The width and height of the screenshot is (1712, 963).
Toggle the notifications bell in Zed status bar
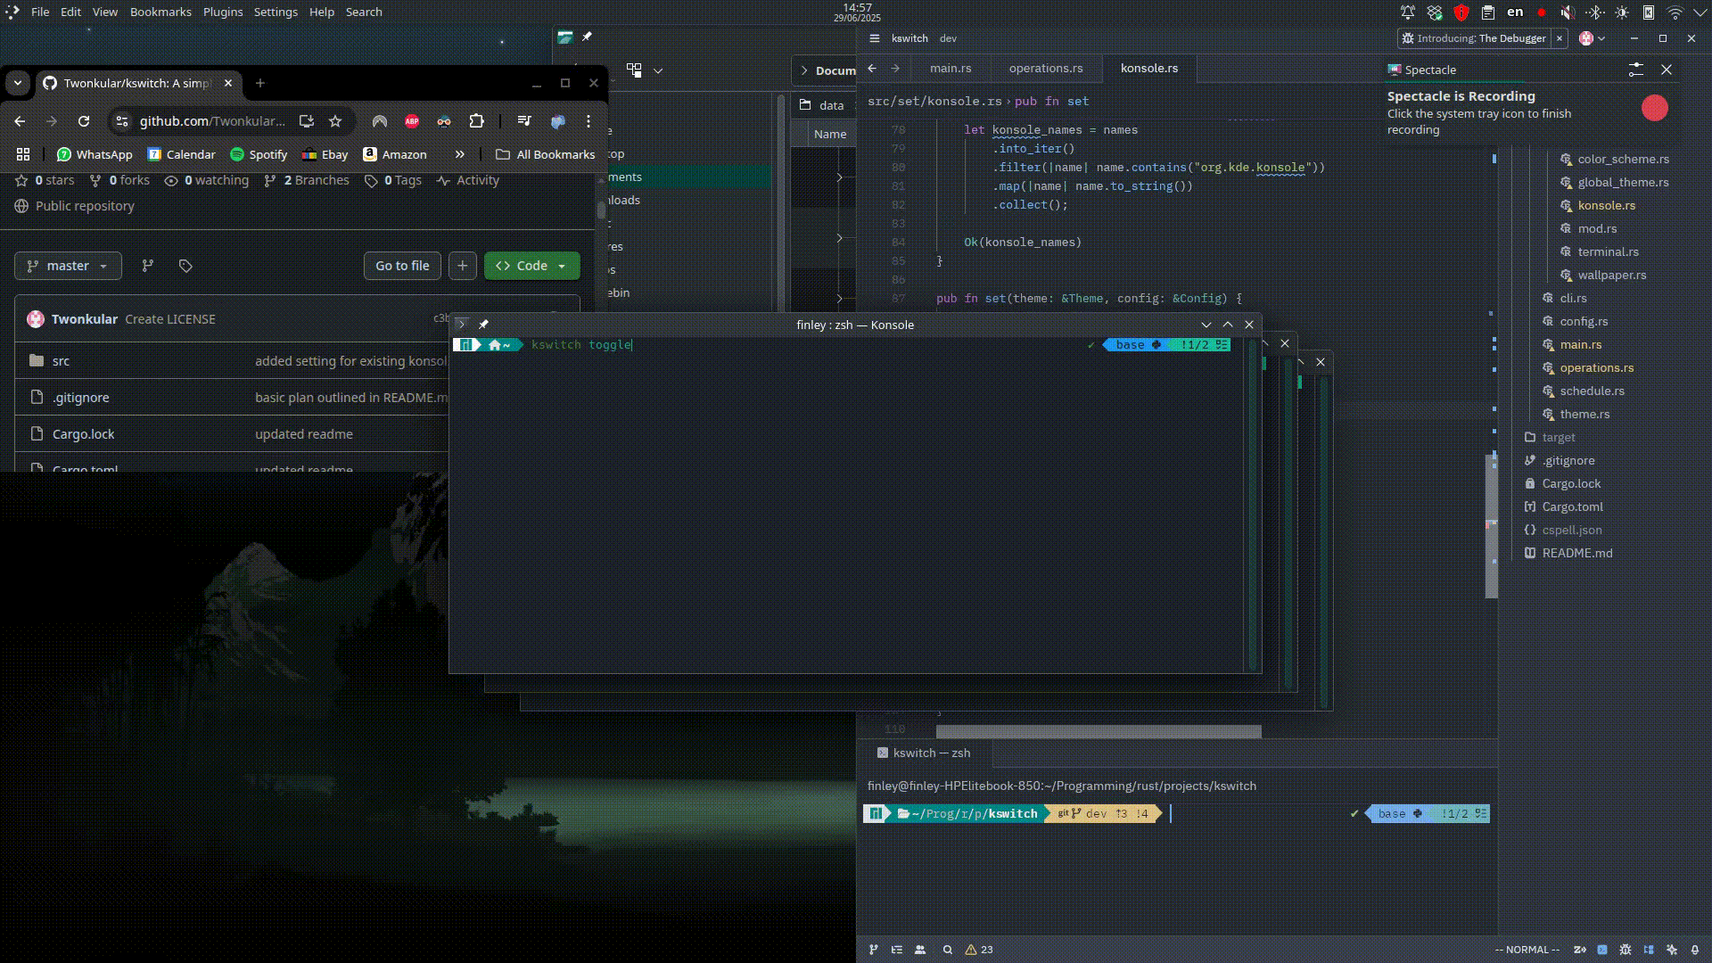pos(1695,950)
